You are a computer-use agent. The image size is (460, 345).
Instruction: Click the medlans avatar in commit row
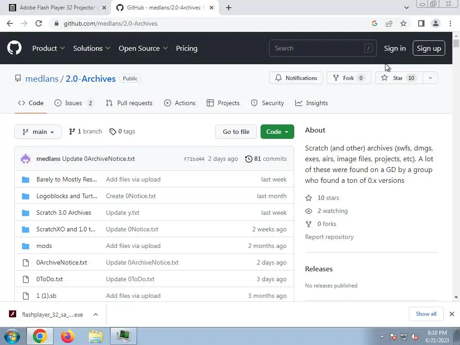tap(26, 159)
